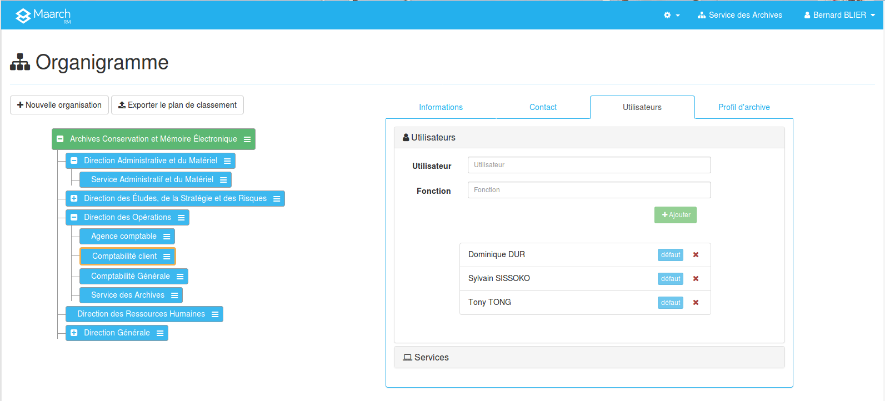885x401 pixels.
Task: Select the Utilisateurs tab
Action: [642, 107]
